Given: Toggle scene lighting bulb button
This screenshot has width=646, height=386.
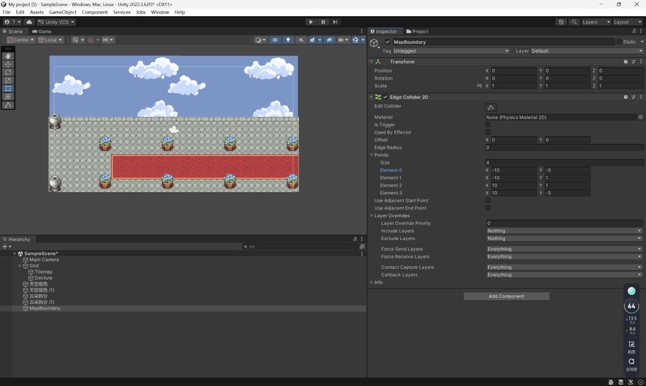Looking at the screenshot, I should 288,40.
